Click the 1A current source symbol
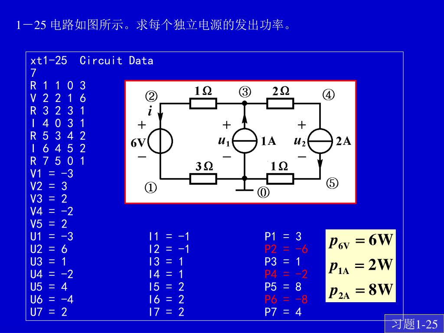 click(x=245, y=141)
